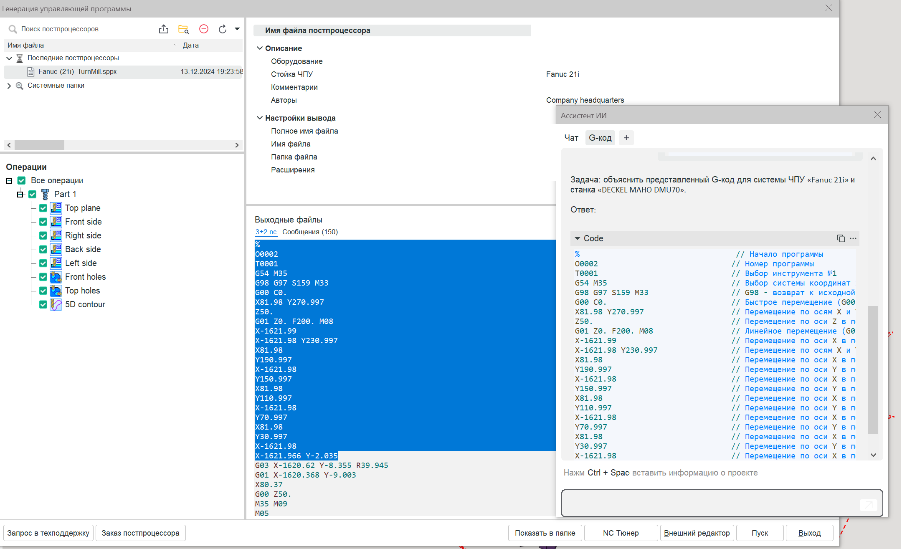Click the AI assistant message input field
This screenshot has height=549, width=902.
pyautogui.click(x=710, y=503)
